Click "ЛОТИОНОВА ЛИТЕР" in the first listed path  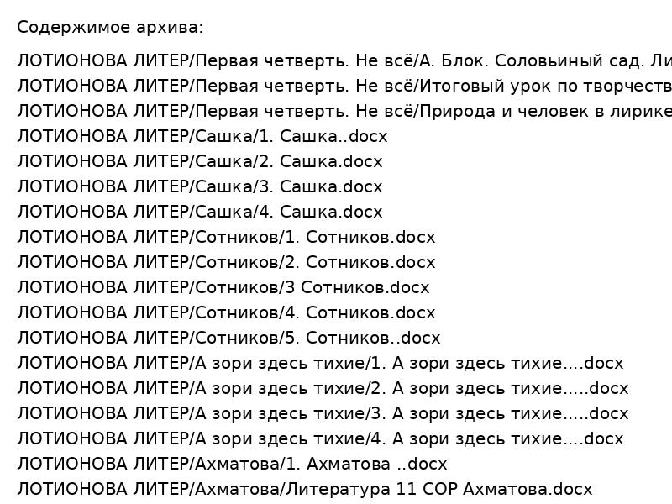coord(102,61)
